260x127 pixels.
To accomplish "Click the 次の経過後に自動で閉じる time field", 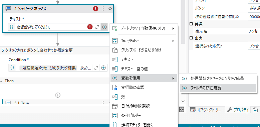I will pyautogui.click(x=254, y=17).
